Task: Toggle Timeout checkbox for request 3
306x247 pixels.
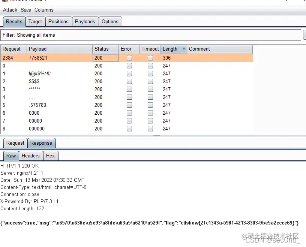Action: 150,89
